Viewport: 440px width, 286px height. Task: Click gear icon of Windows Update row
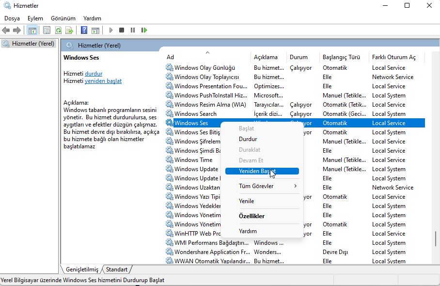pyautogui.click(x=170, y=169)
